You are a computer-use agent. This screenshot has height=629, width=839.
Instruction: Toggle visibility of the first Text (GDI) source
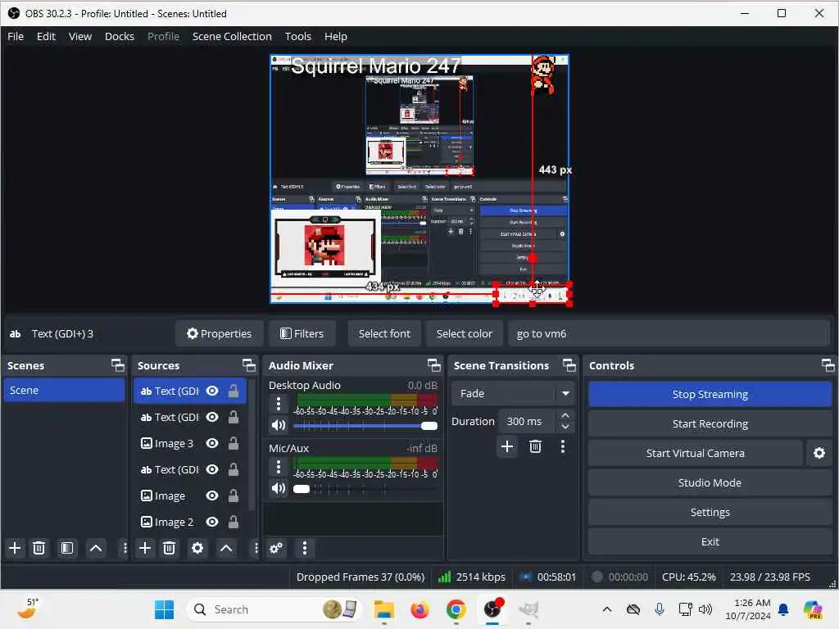(x=212, y=391)
